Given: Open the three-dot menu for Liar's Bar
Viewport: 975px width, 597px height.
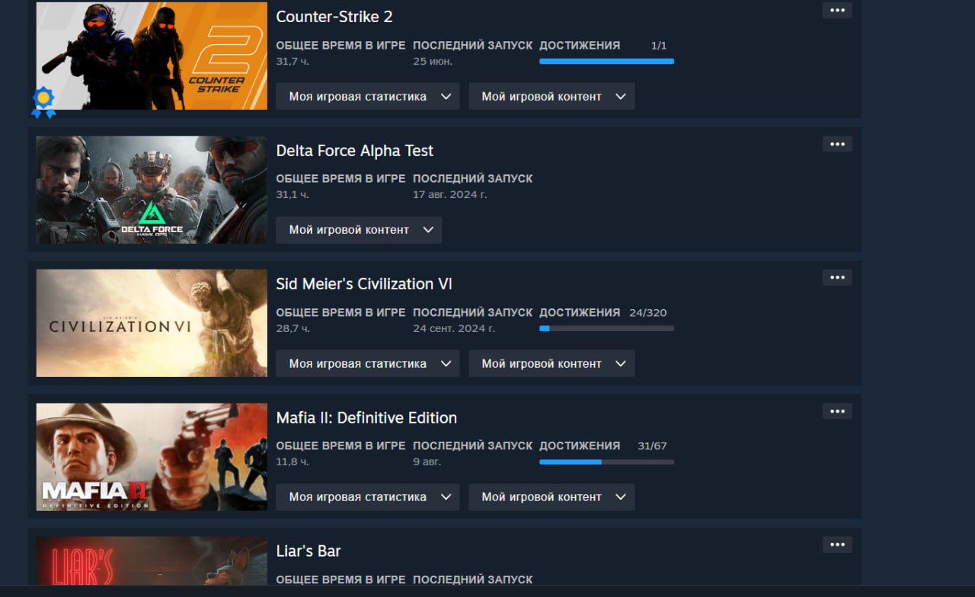Looking at the screenshot, I should click(x=837, y=544).
